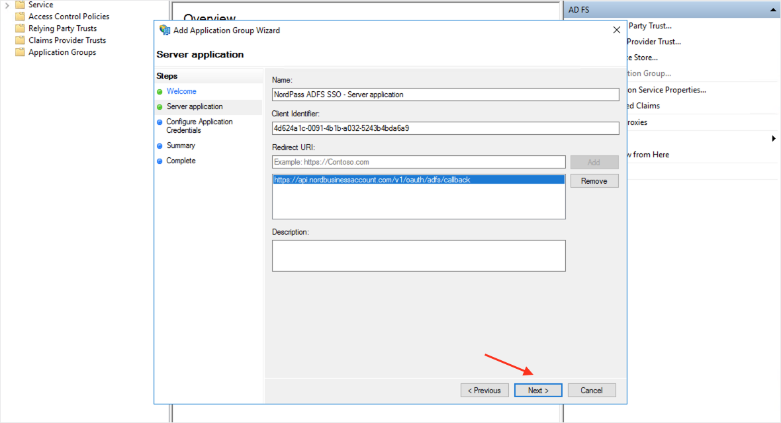Click the Window from Here action
Screen dimensions: 781x423
[x=648, y=155]
